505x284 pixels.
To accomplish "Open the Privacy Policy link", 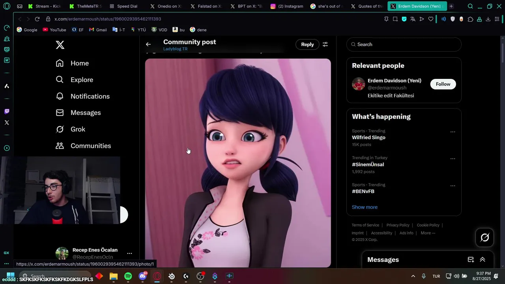I will point(398,225).
